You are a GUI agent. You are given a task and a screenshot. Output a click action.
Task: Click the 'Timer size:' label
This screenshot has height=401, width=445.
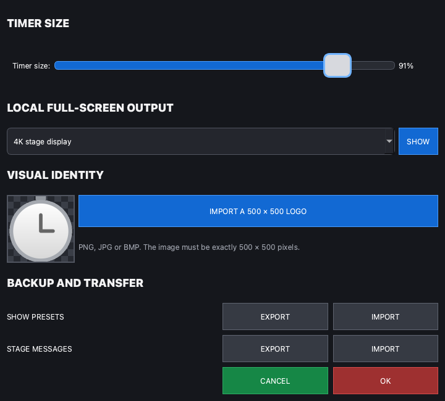[32, 65]
